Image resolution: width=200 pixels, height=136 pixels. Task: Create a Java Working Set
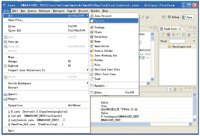(x=114, y=55)
